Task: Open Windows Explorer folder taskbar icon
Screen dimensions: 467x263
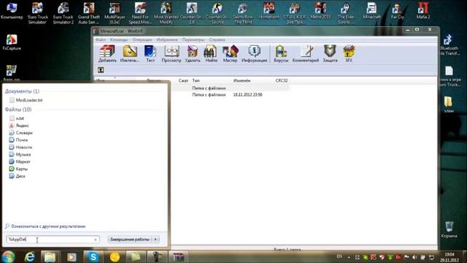Action: (x=50, y=256)
